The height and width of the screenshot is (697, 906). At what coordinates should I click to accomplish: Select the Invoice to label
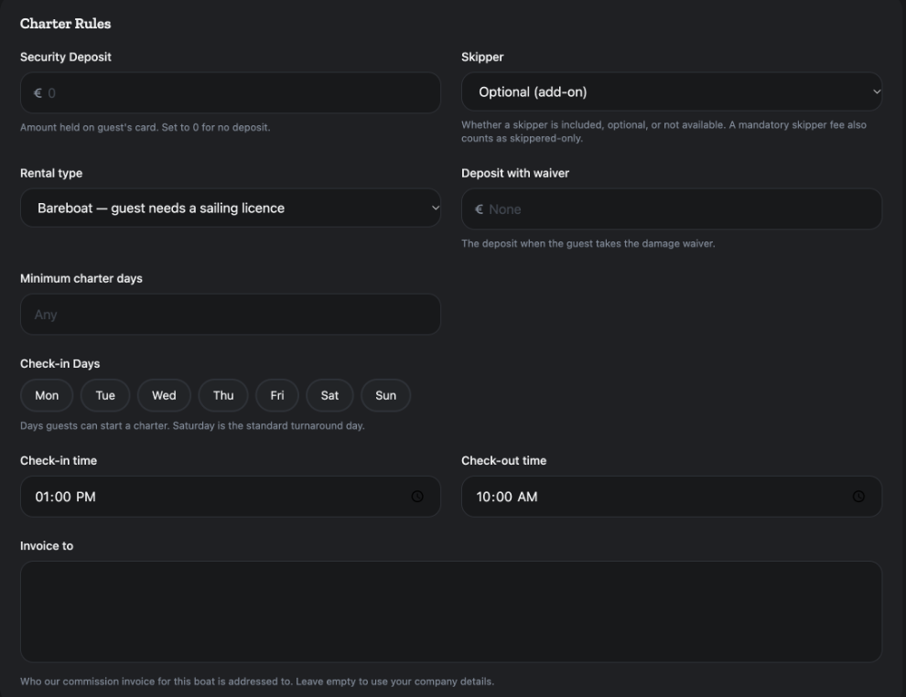47,546
